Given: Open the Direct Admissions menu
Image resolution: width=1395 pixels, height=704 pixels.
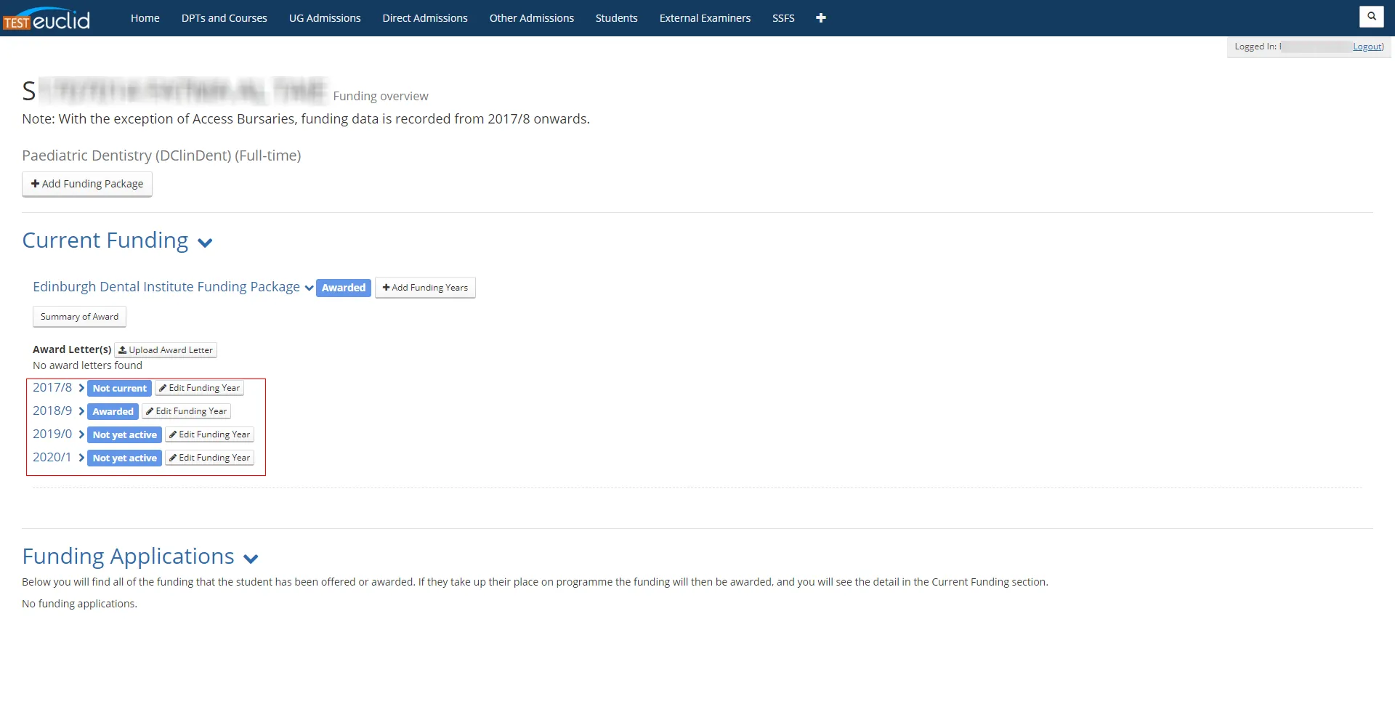Looking at the screenshot, I should (424, 18).
